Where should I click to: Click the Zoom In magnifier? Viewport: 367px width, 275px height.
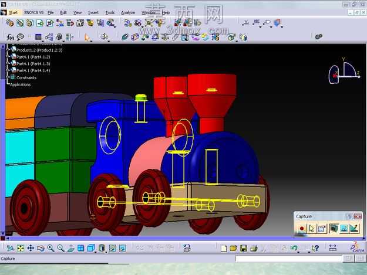pyautogui.click(x=50, y=248)
